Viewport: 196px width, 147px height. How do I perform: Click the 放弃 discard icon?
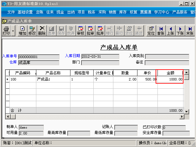point(71,31)
